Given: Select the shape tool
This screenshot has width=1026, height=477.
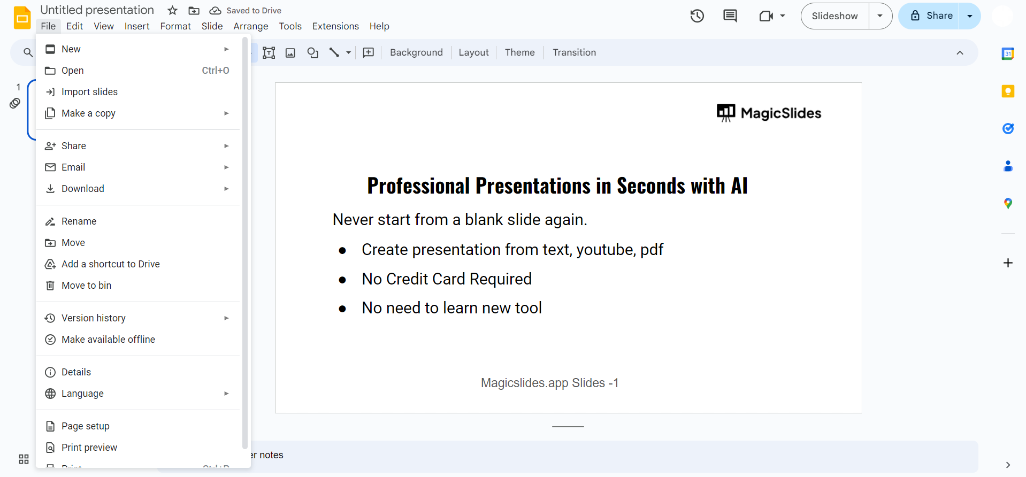Looking at the screenshot, I should (313, 52).
